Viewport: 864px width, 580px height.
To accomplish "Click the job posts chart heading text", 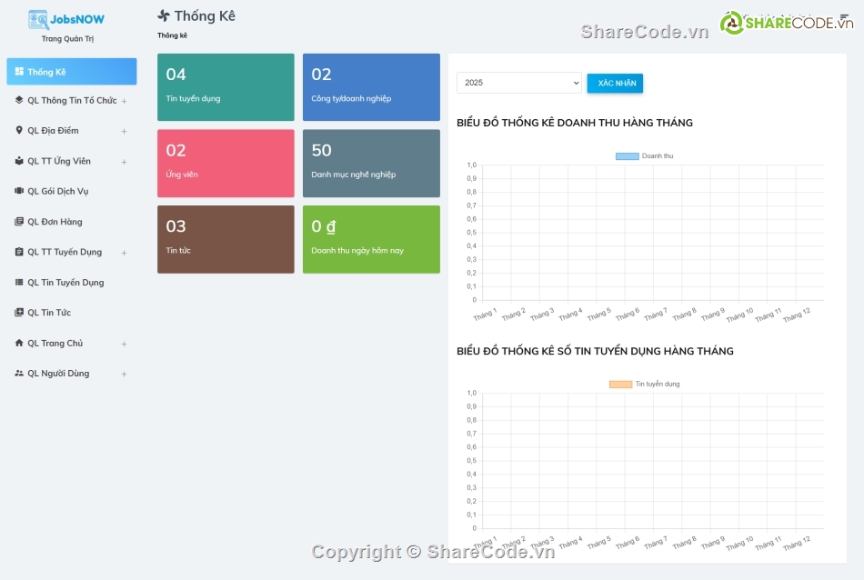I will [595, 351].
